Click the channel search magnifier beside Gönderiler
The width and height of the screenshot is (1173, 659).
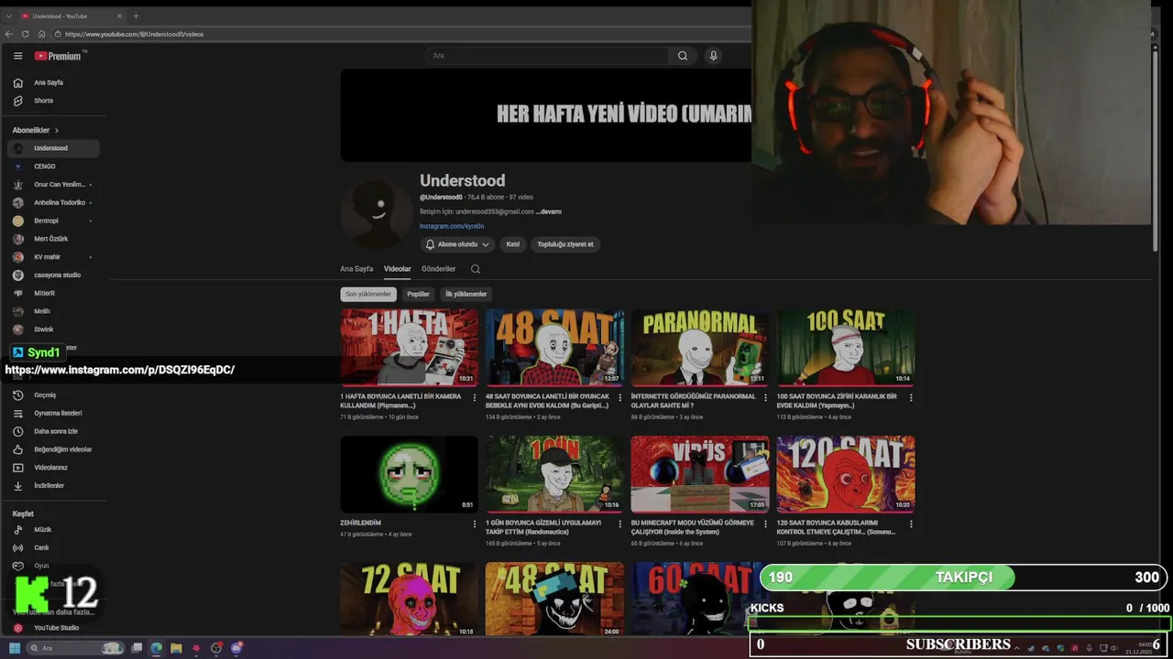[x=475, y=269]
